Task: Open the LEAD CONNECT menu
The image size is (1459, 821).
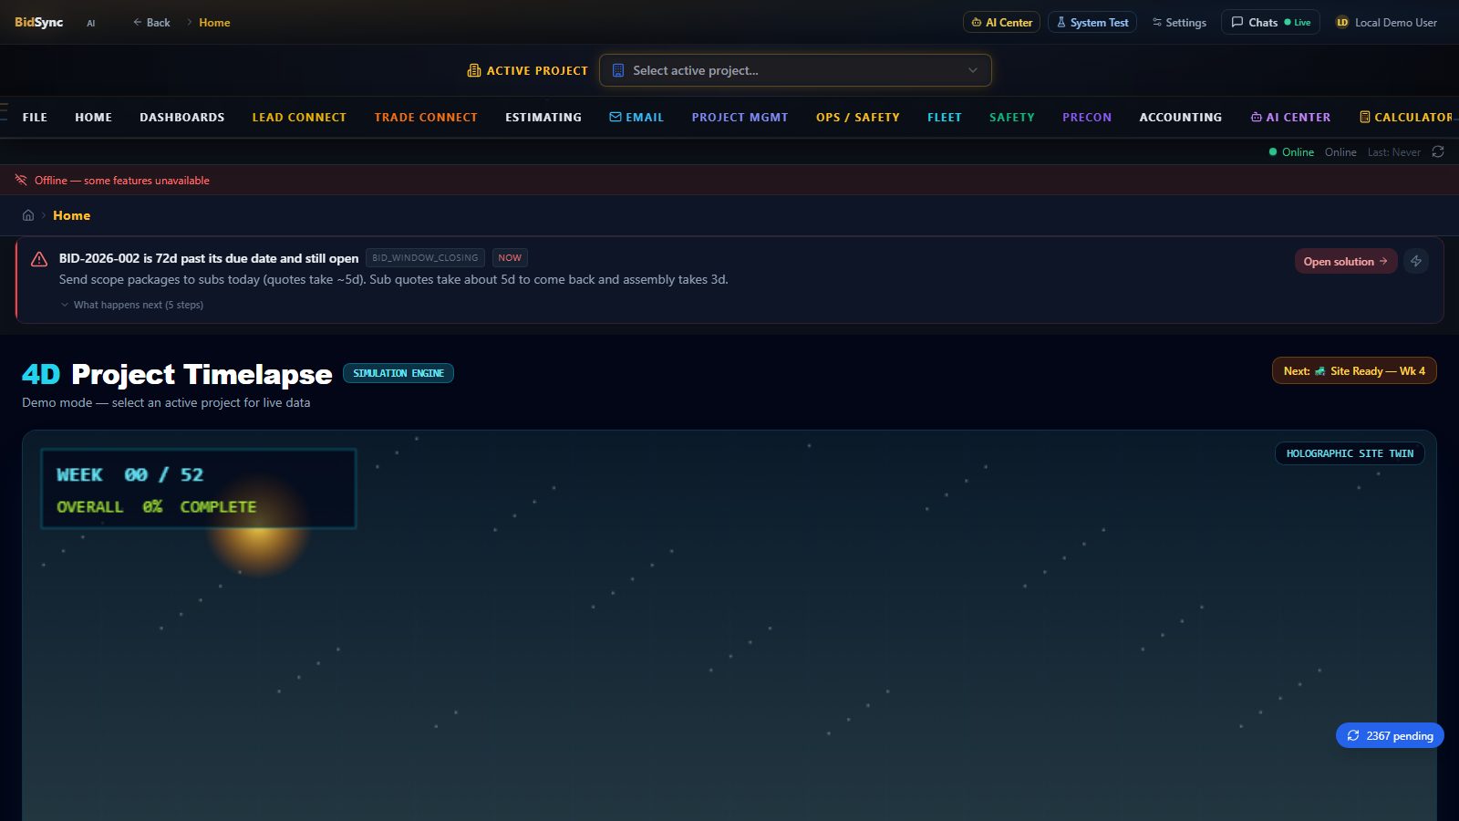Action: click(x=299, y=117)
